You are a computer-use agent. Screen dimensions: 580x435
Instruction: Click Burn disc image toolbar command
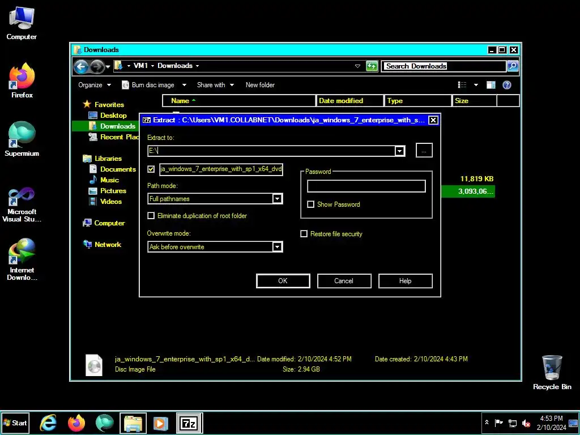148,85
